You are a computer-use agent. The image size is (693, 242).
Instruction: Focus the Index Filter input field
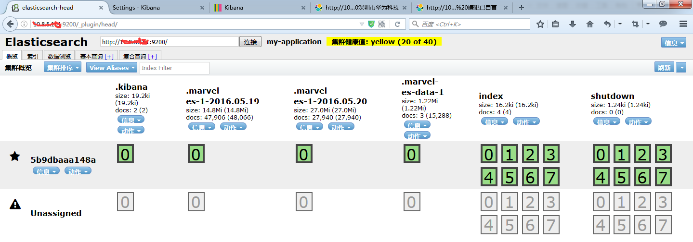point(174,68)
